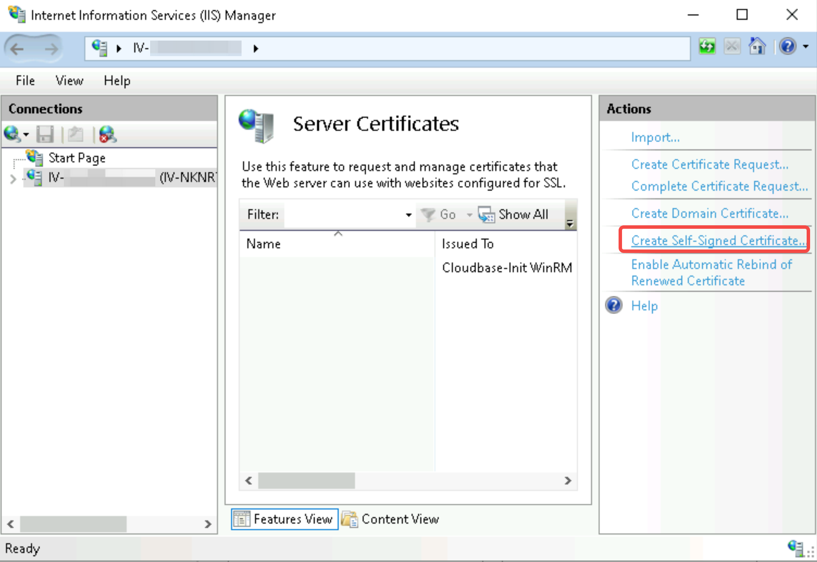Viewport: 817px width, 562px height.
Task: Switch to the Features View tab
Action: pos(285,519)
